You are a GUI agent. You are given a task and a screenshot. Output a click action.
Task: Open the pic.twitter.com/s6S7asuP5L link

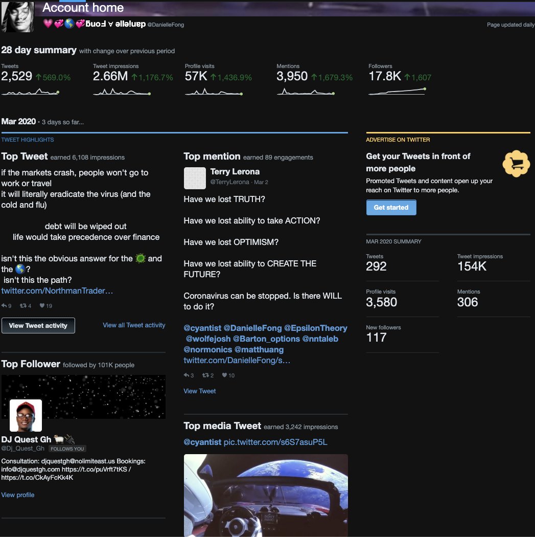275,442
